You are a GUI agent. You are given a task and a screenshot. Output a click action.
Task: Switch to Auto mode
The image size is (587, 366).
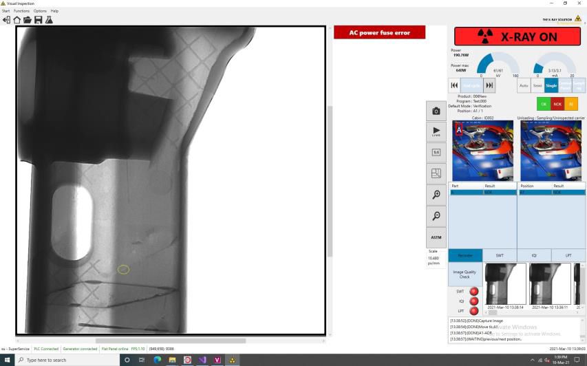pyautogui.click(x=524, y=85)
